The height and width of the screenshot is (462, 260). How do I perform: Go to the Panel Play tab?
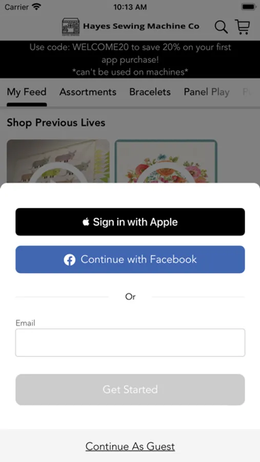(x=206, y=92)
